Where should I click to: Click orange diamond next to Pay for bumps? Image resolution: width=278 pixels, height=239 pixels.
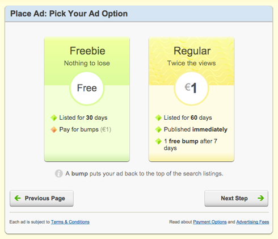pos(54,129)
